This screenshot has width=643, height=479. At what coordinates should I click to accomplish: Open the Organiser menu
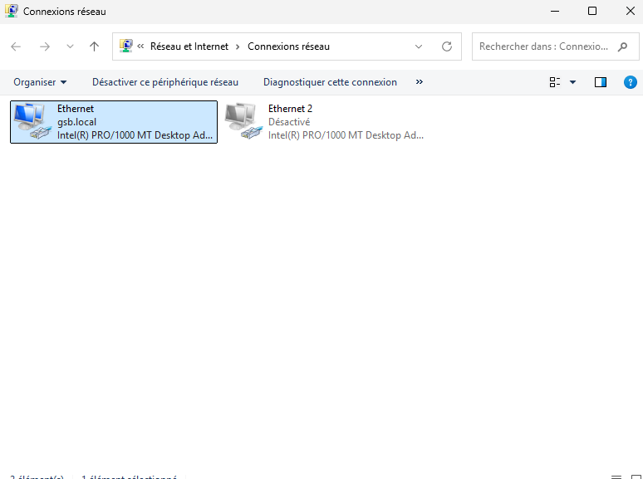coord(40,82)
